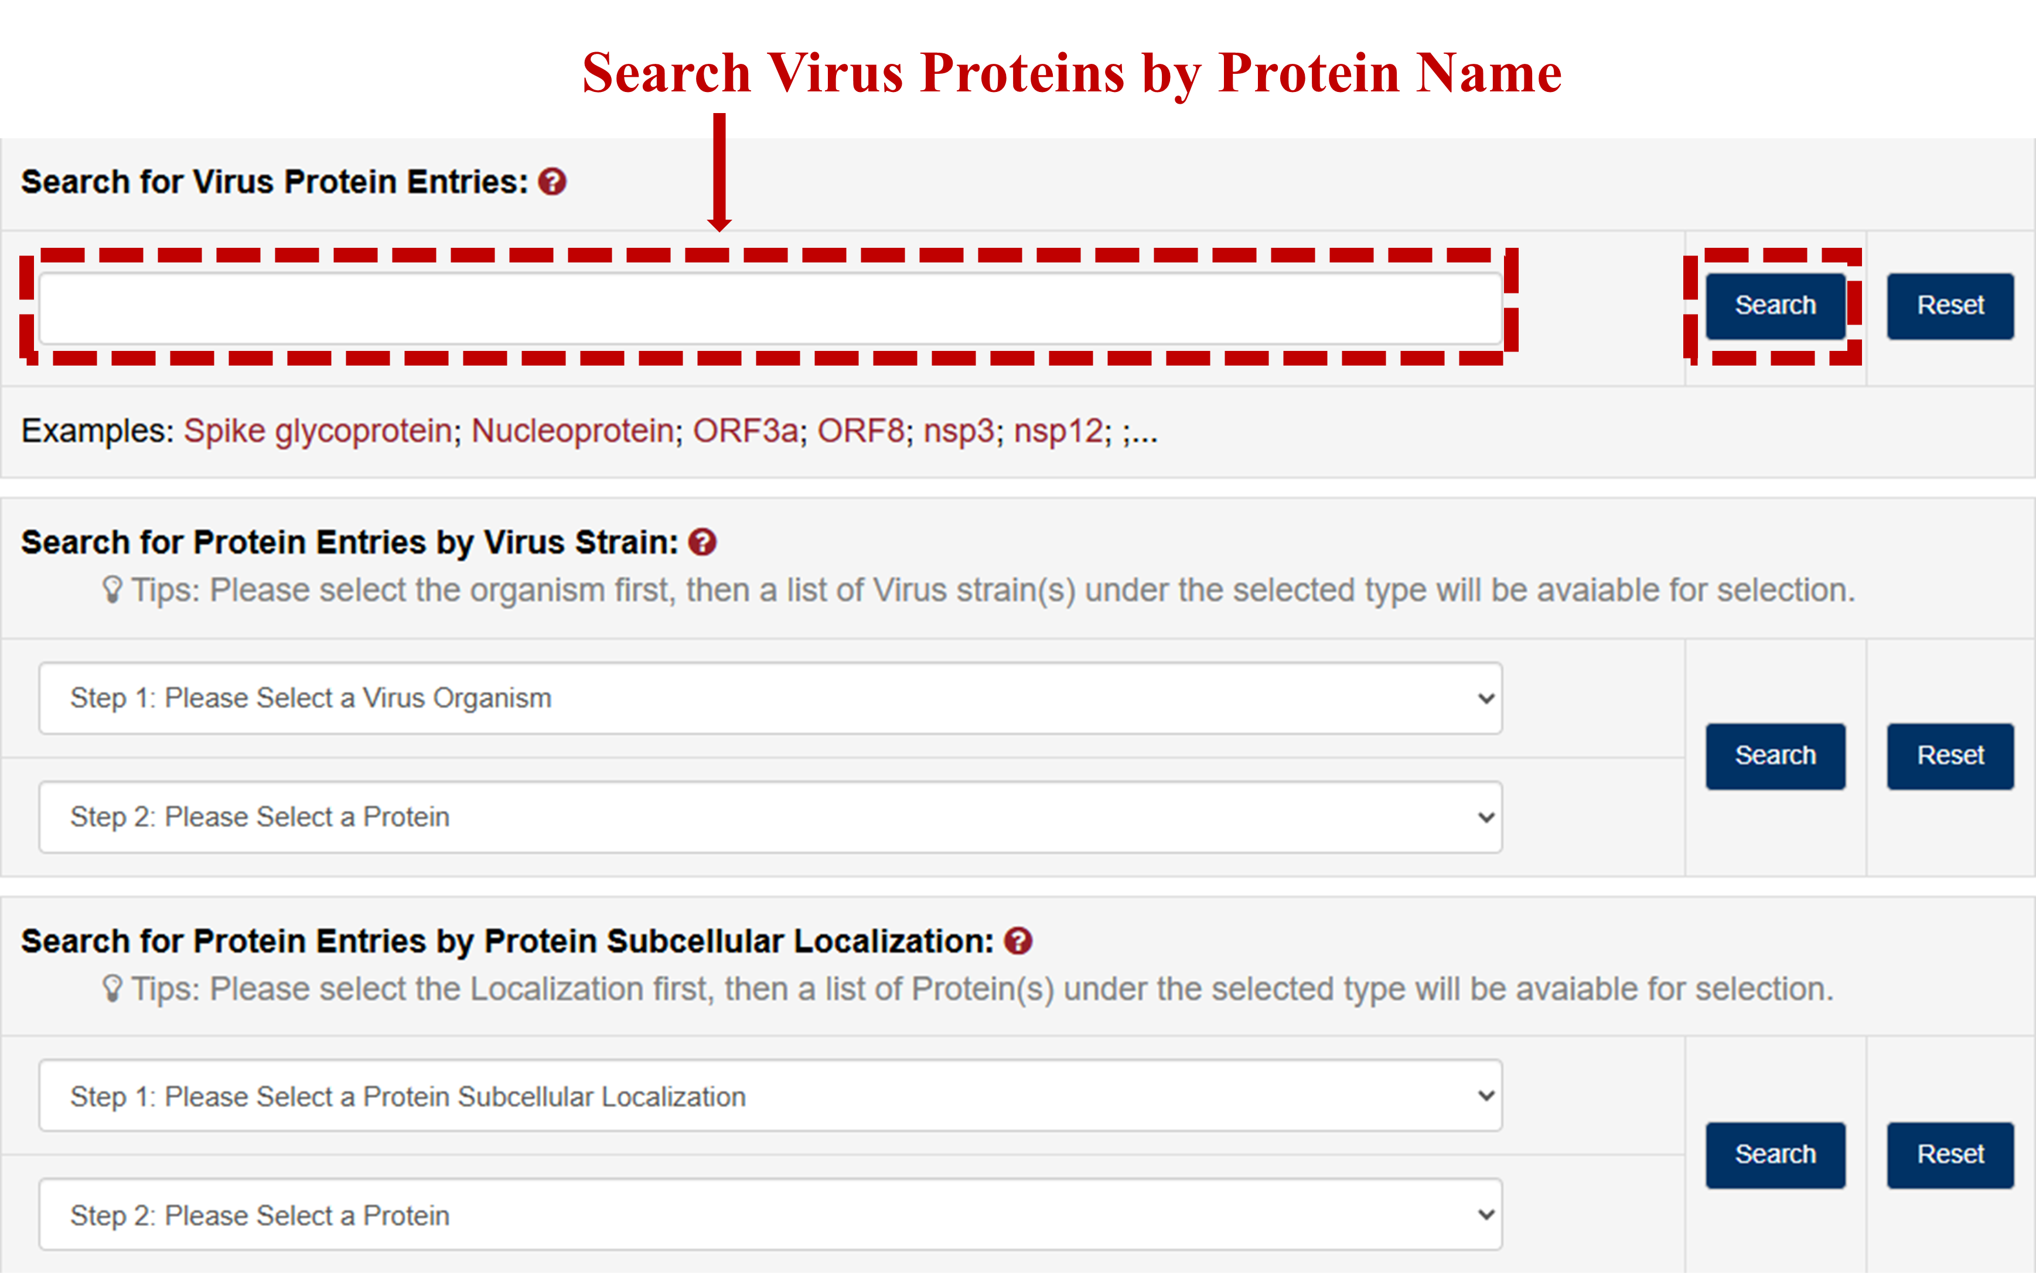
Task: Select the nsp12 example link
Action: coord(1058,431)
